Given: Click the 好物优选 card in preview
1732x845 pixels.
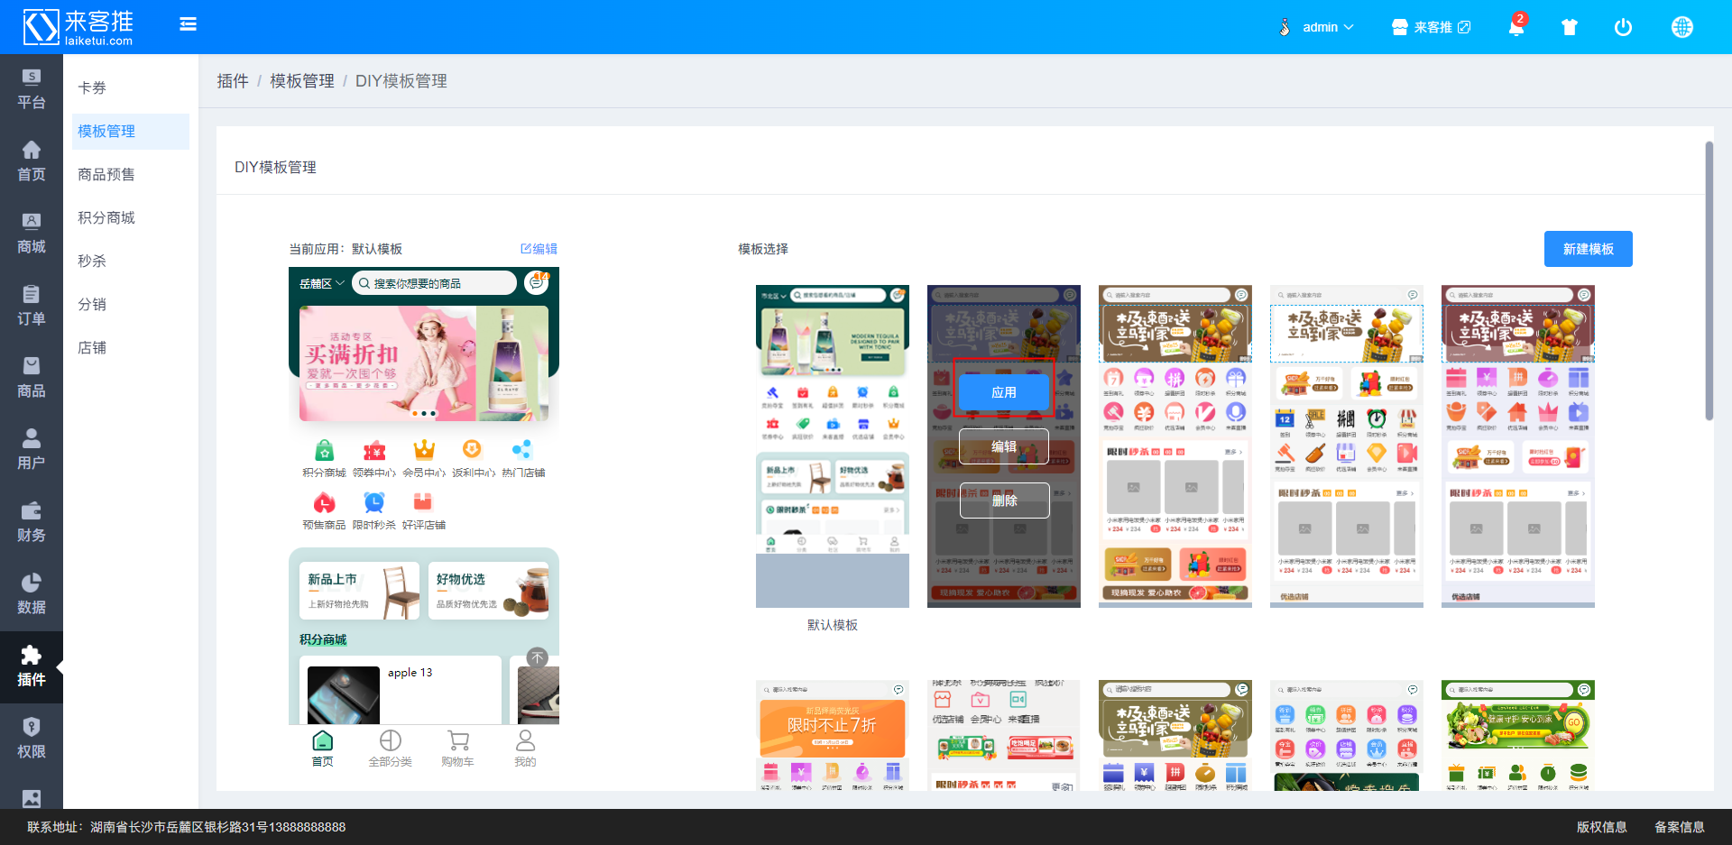Looking at the screenshot, I should 488,591.
